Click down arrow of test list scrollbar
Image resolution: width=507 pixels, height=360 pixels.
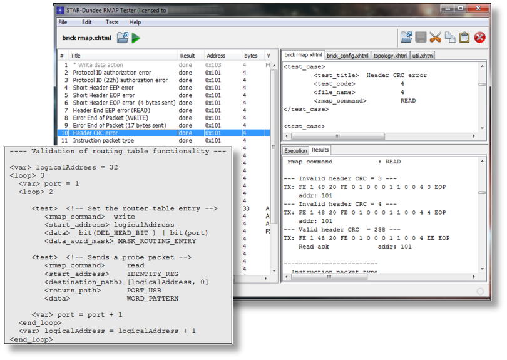click(274, 270)
